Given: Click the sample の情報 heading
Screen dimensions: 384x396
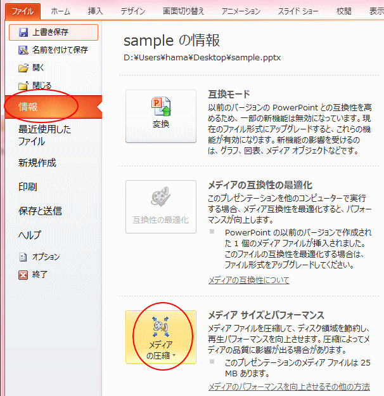Looking at the screenshot, I should (172, 41).
